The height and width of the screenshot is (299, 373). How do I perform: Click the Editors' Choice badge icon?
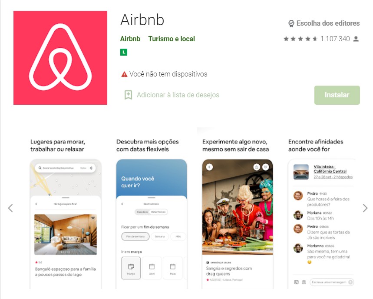click(x=291, y=23)
